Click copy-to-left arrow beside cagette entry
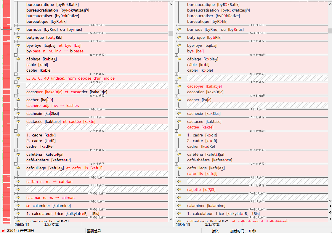This screenshot has height=233, width=332. [x=179, y=190]
